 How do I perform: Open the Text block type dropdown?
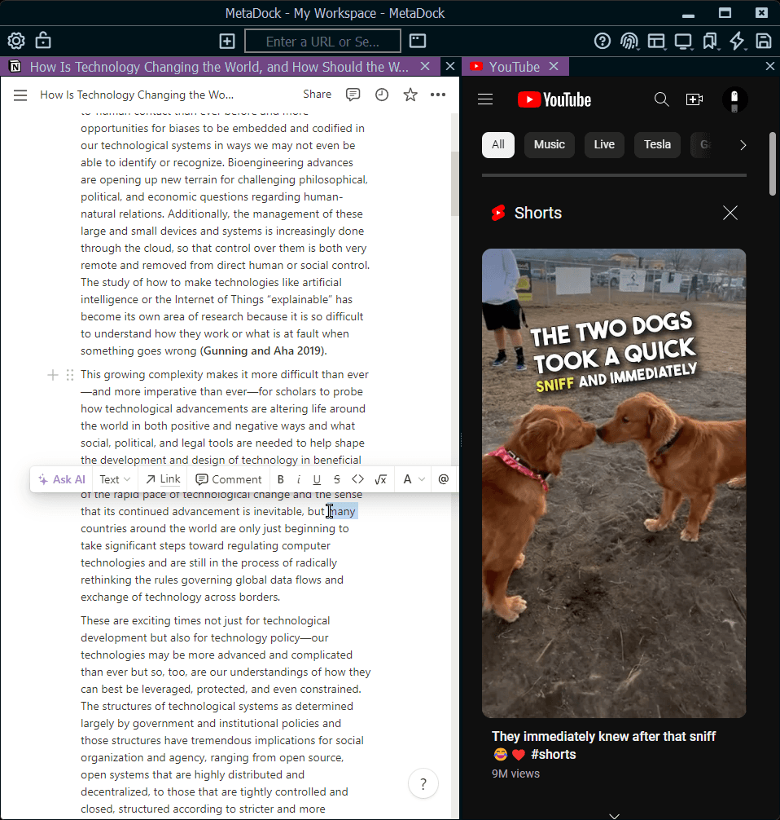click(115, 479)
